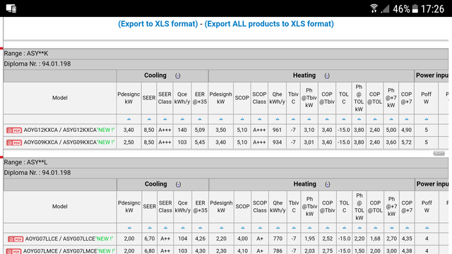Sort ASY**L table by Pdesignc arrow
Screen dimensions: 452x254
(x=129, y=228)
